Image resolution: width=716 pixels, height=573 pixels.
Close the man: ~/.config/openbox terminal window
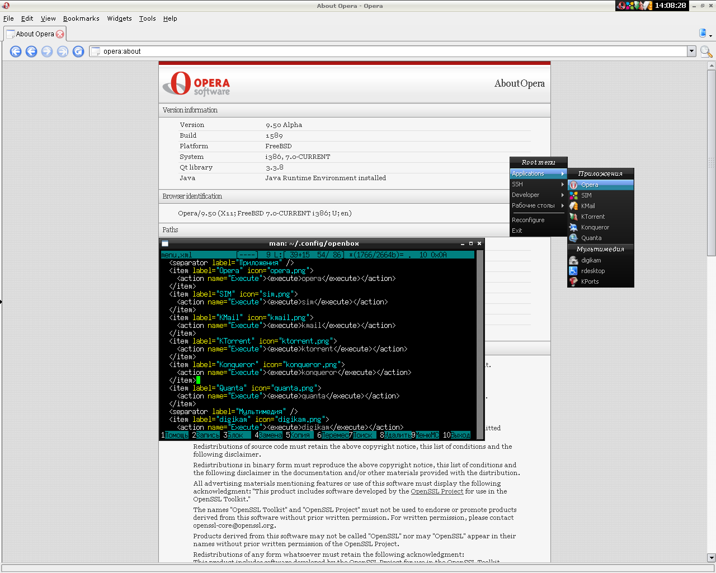(479, 244)
